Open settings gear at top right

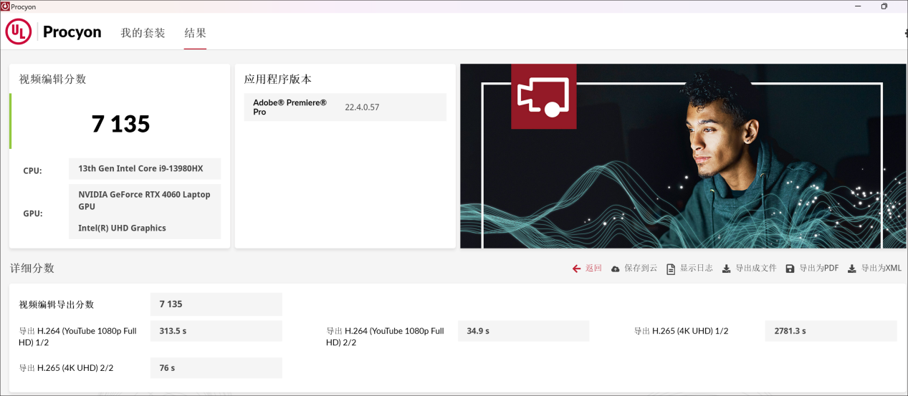(x=905, y=33)
